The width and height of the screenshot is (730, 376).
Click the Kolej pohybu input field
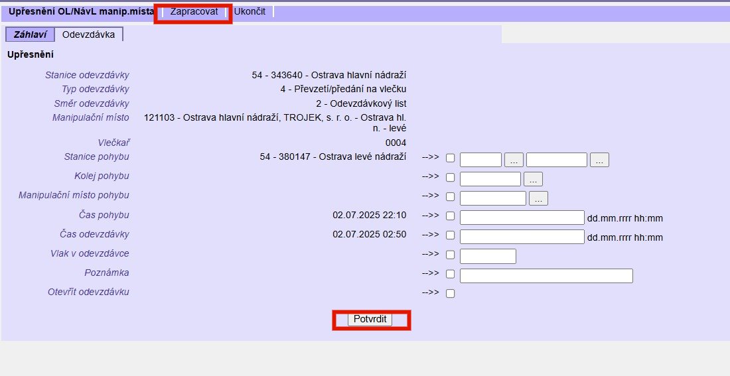(490, 179)
